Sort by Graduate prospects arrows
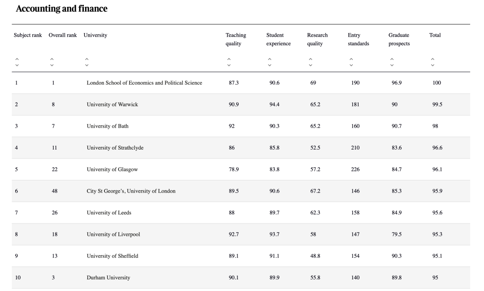484x291 pixels. pos(392,62)
